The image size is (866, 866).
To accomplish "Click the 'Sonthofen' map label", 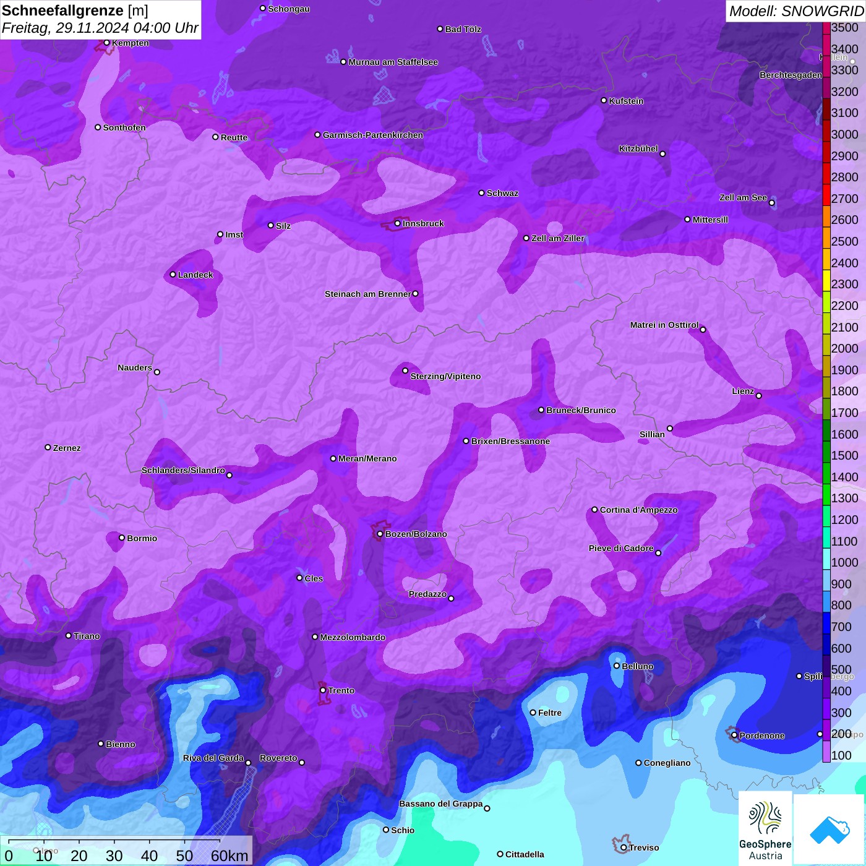I will click(x=124, y=127).
